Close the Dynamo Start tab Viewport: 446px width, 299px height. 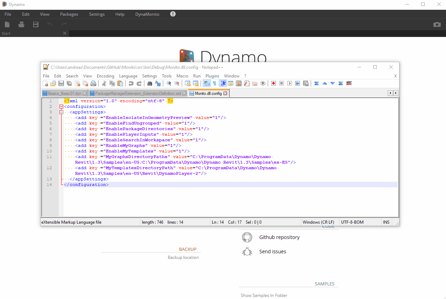pos(65,33)
